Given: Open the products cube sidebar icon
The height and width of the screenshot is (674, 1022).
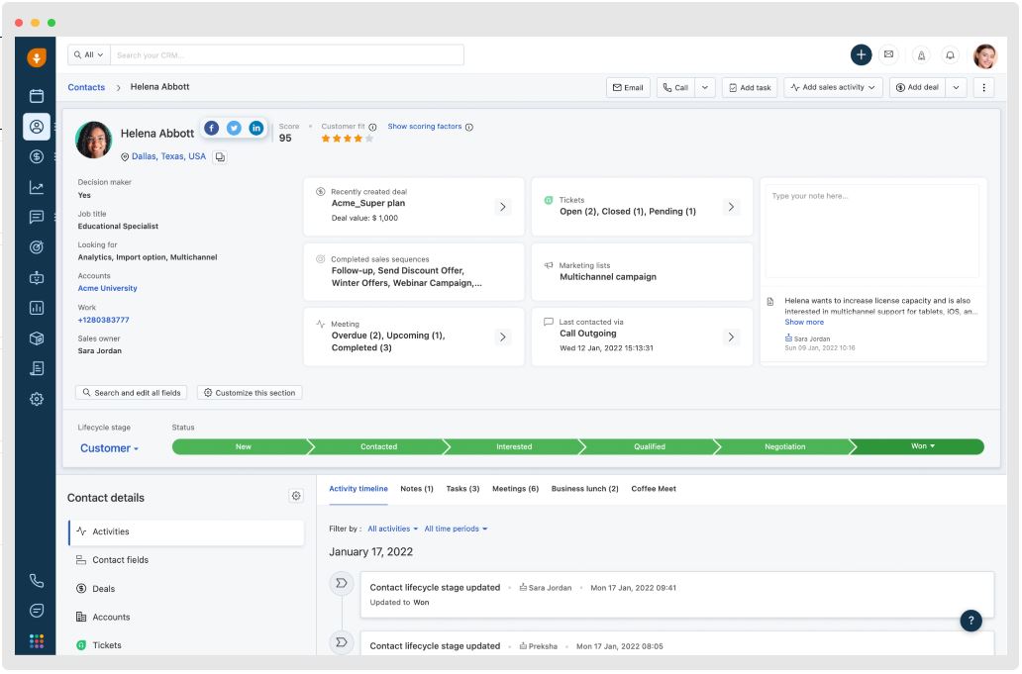Looking at the screenshot, I should coord(37,337).
